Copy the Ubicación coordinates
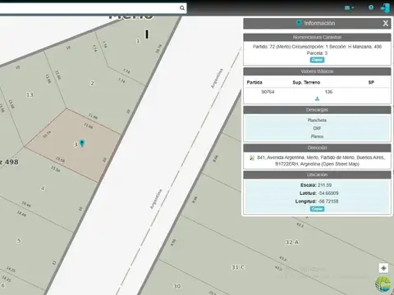This screenshot has width=394, height=295. coord(317,209)
